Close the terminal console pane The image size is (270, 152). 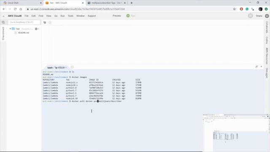click(x=261, y=67)
